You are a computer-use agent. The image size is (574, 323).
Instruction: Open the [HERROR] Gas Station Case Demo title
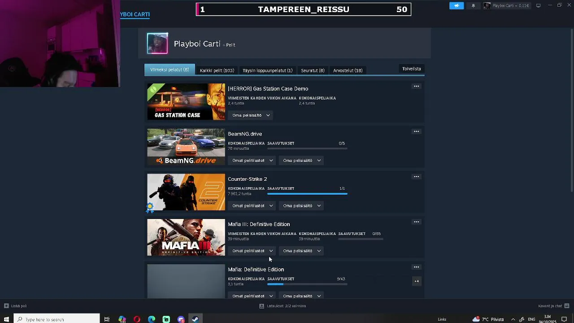pos(268,89)
